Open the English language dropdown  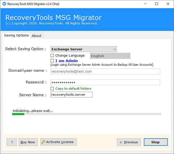click(110, 56)
